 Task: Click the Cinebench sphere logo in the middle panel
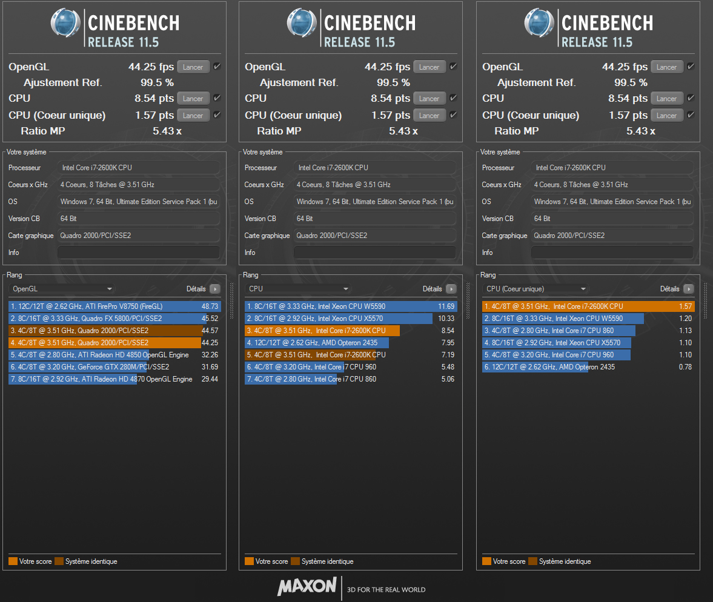[301, 24]
